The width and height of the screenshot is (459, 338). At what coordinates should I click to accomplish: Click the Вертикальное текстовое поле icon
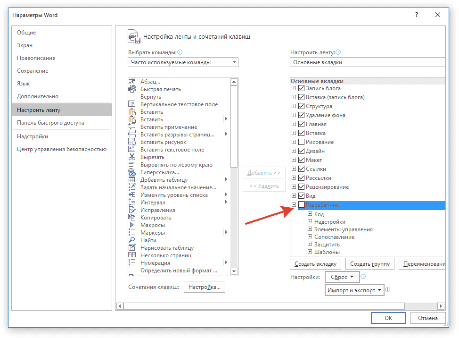coord(132,104)
